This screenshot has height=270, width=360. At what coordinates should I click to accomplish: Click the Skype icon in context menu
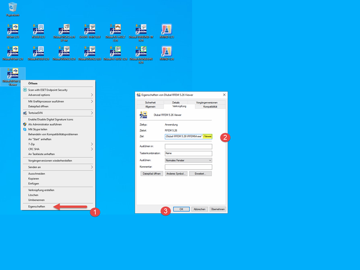click(25, 129)
